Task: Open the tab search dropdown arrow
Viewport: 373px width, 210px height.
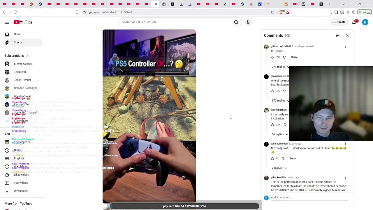Action: 344,4
